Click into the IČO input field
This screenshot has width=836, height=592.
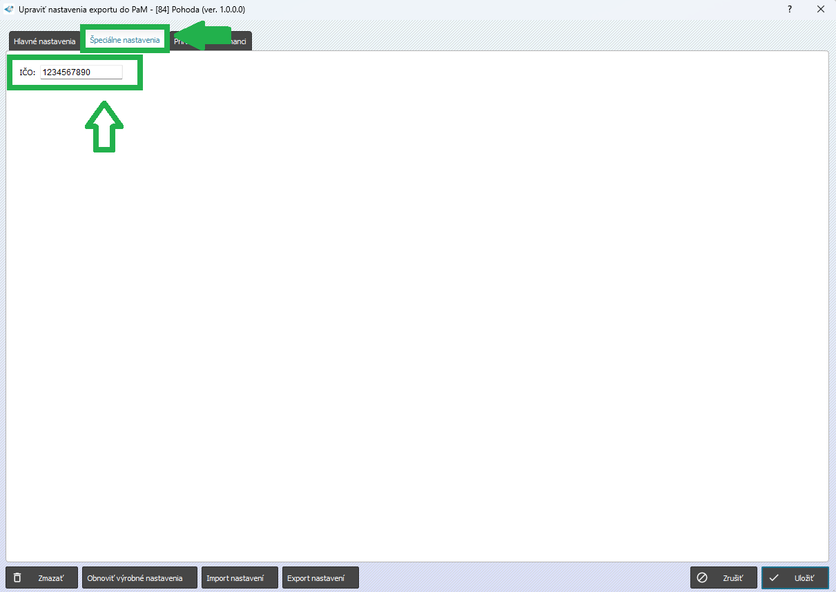click(x=81, y=72)
